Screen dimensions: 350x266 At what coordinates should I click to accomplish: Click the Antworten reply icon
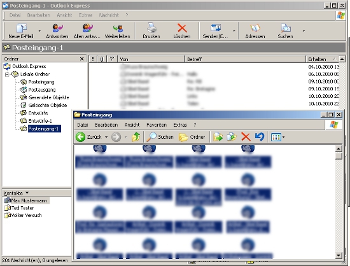click(57, 31)
